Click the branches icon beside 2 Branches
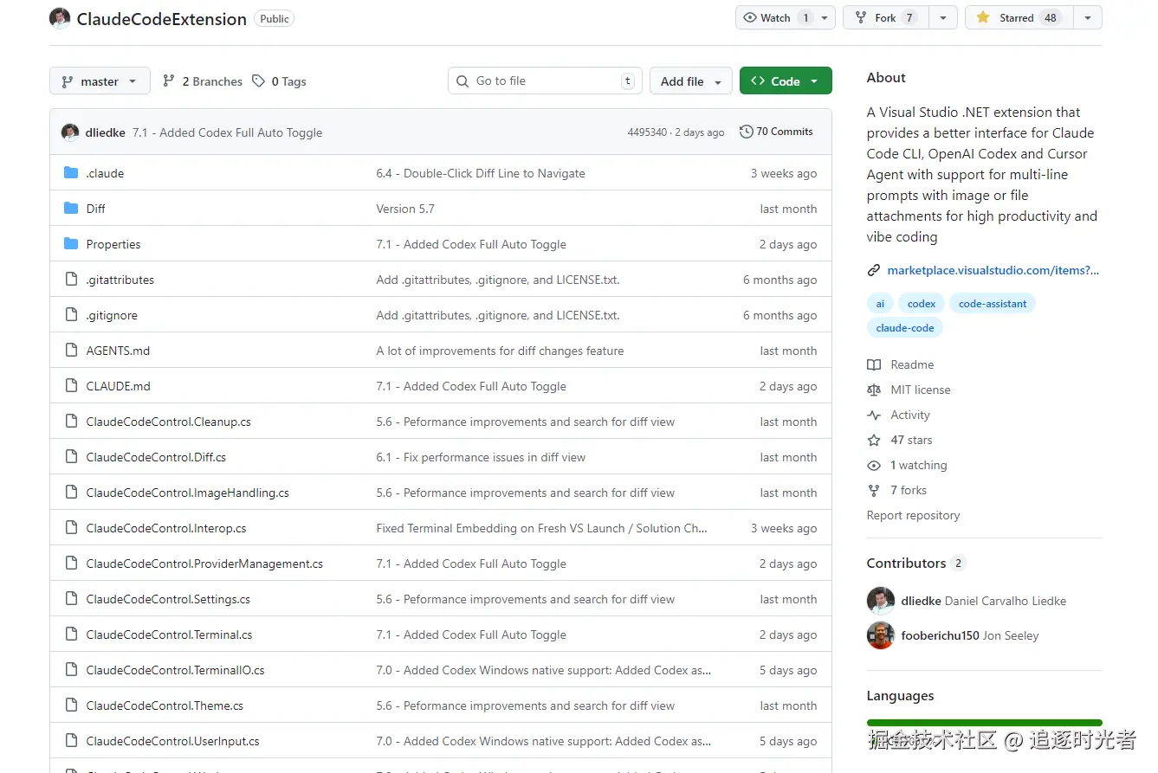The width and height of the screenshot is (1158, 773). (169, 81)
